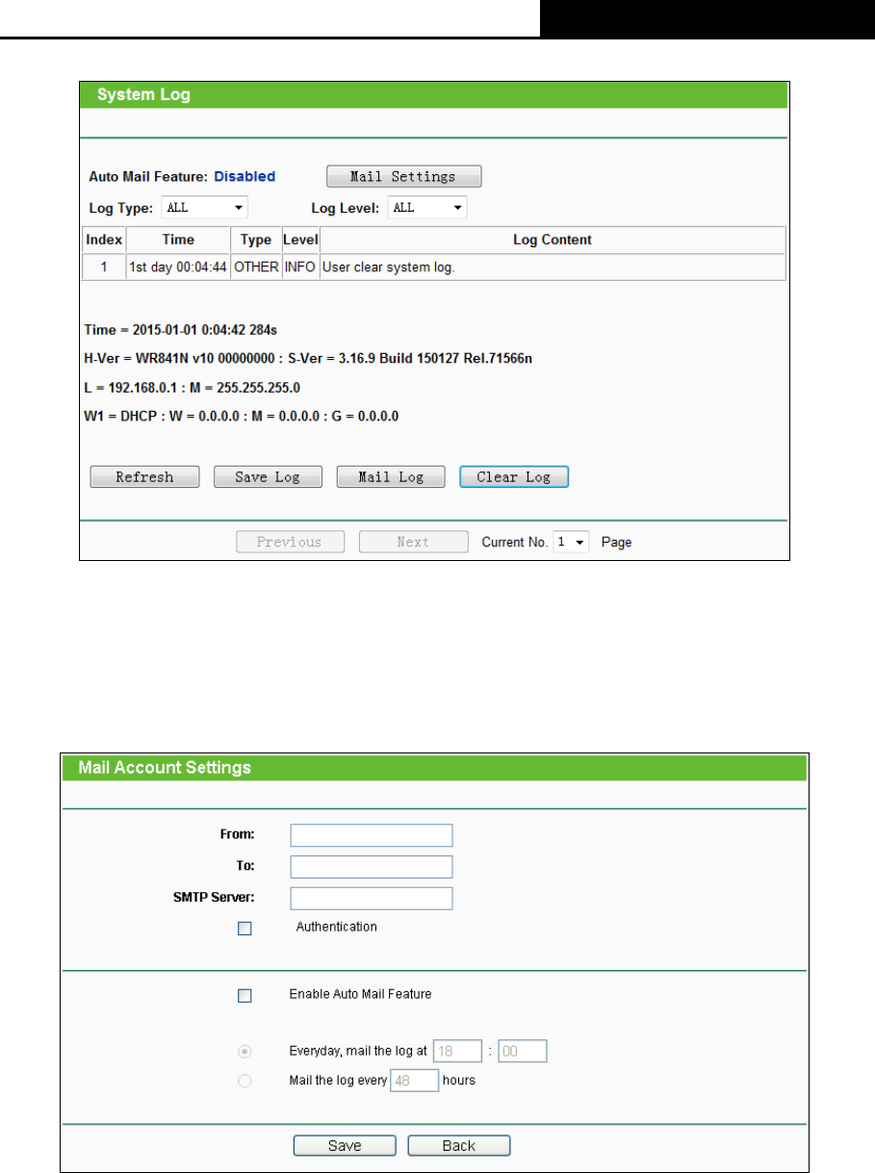The height and width of the screenshot is (1173, 875).
Task: Click the hours interval field showing 48
Action: coord(415,1081)
